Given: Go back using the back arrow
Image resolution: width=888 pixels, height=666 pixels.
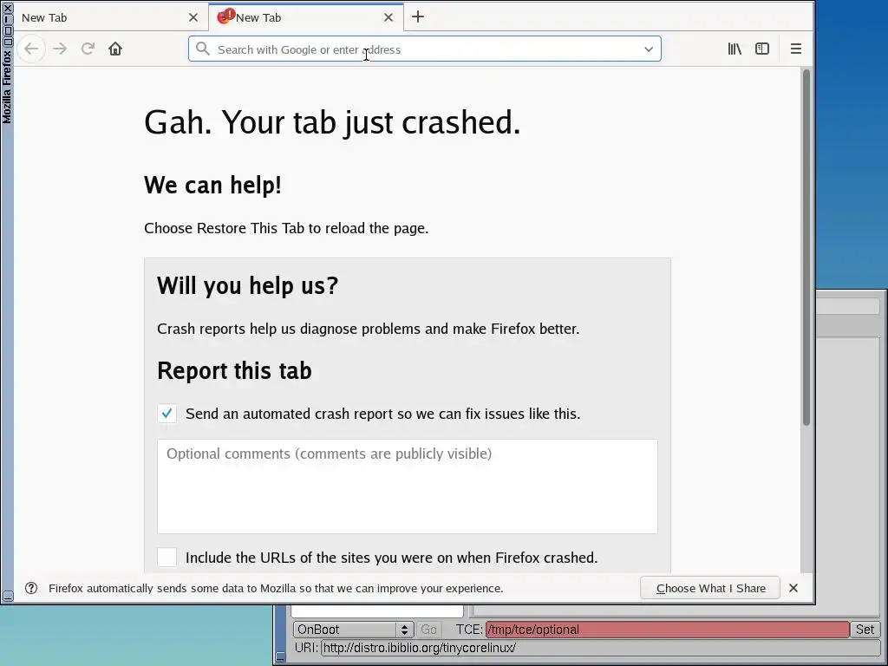Looking at the screenshot, I should pyautogui.click(x=31, y=49).
